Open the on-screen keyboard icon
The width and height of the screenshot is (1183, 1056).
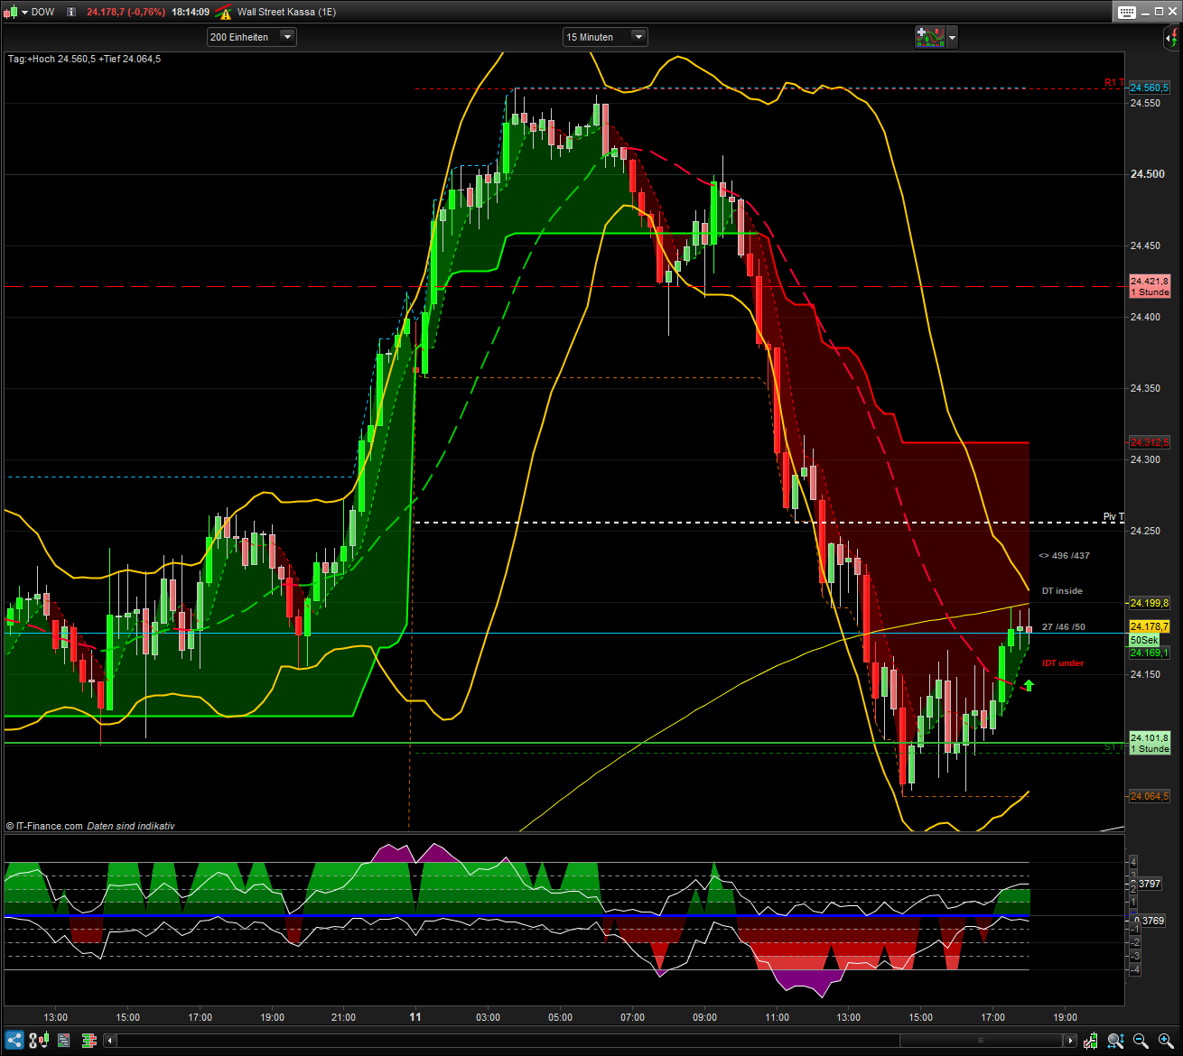click(x=1126, y=12)
